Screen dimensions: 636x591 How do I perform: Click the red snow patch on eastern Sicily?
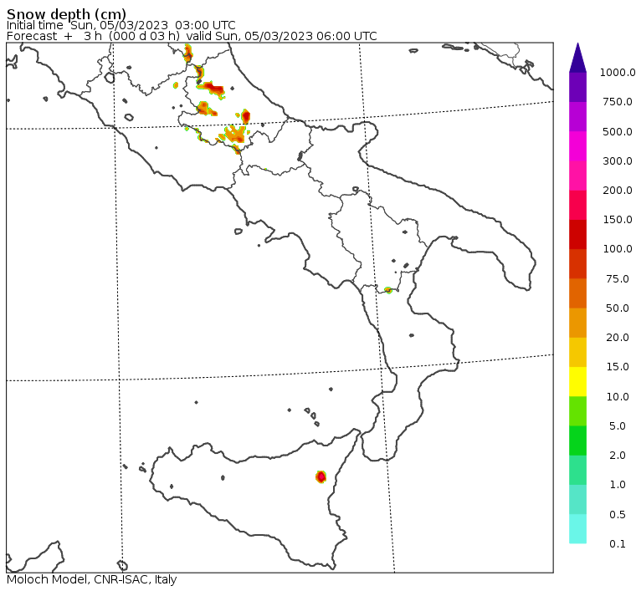(321, 476)
